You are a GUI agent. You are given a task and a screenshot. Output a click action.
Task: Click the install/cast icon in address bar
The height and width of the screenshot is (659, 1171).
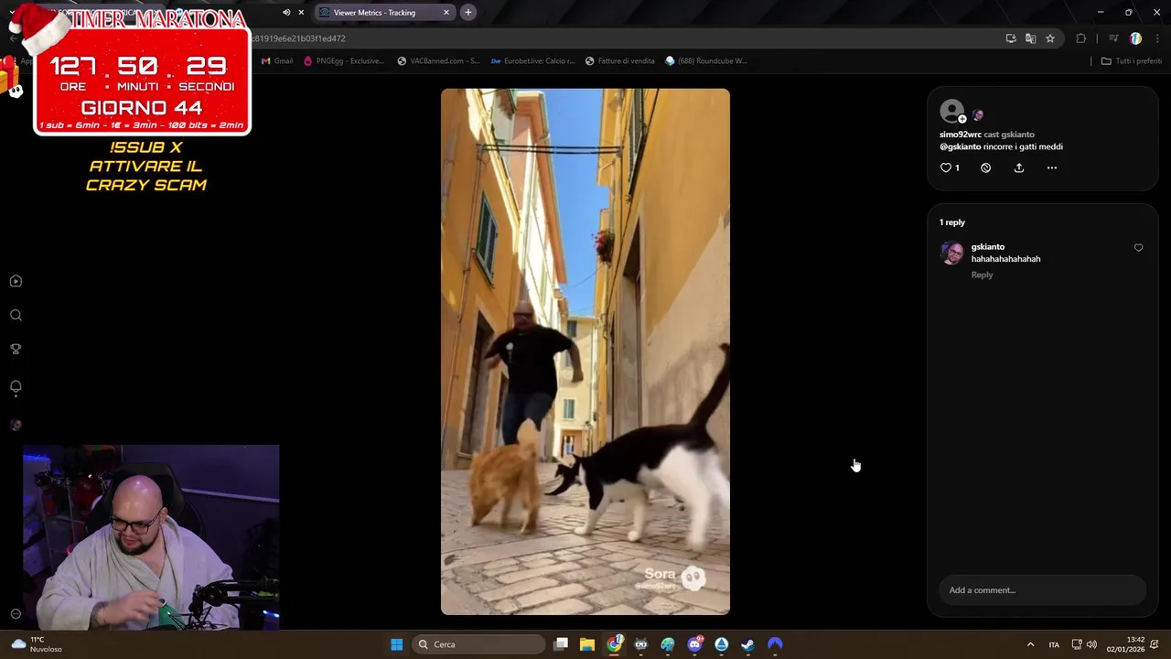coord(1011,38)
